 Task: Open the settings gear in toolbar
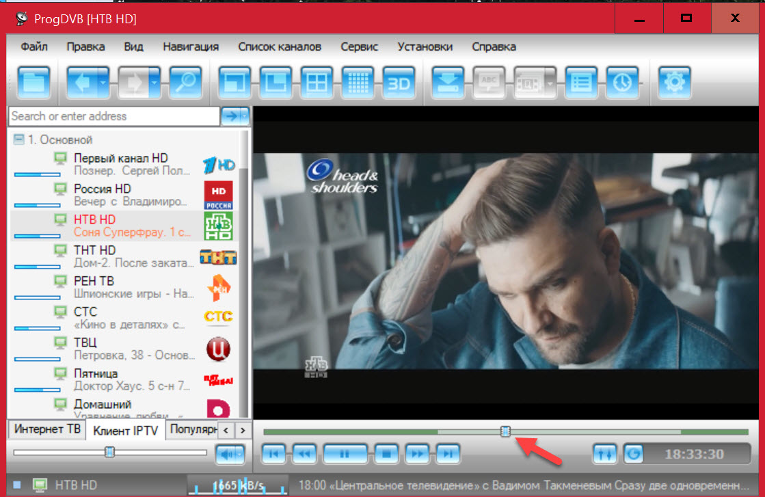click(x=674, y=83)
